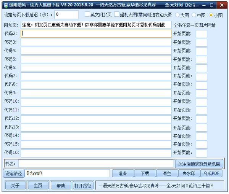Minimize the window
This screenshot has width=229, height=194.
click(204, 5)
